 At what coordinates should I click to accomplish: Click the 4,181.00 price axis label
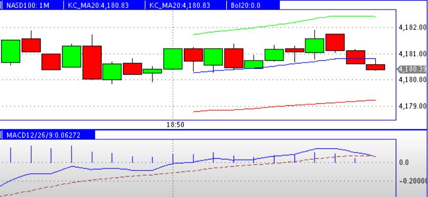tap(412, 54)
